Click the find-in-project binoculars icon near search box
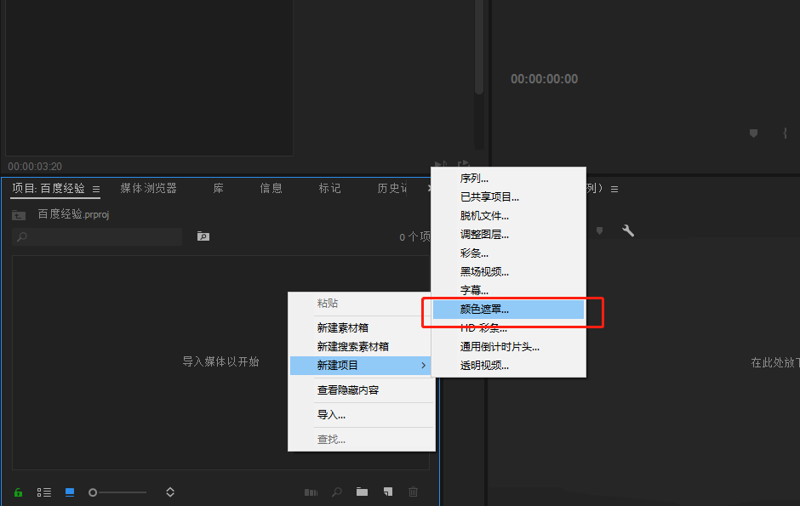The image size is (800, 506). click(x=203, y=236)
